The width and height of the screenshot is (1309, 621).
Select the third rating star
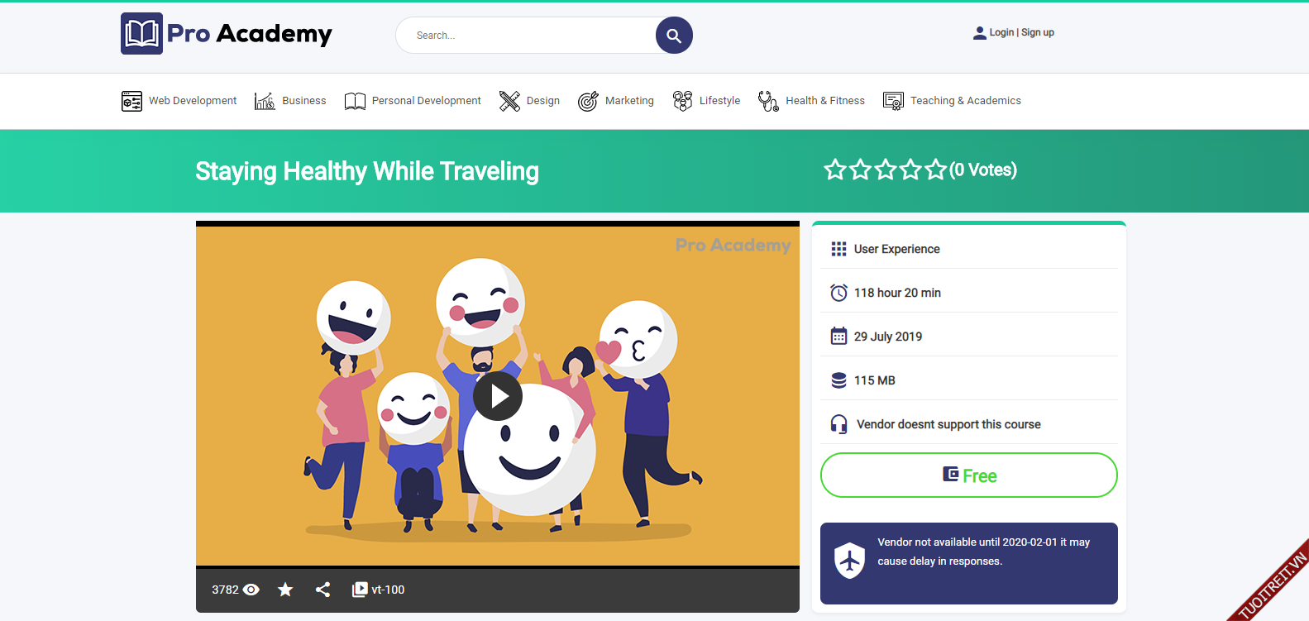click(886, 170)
